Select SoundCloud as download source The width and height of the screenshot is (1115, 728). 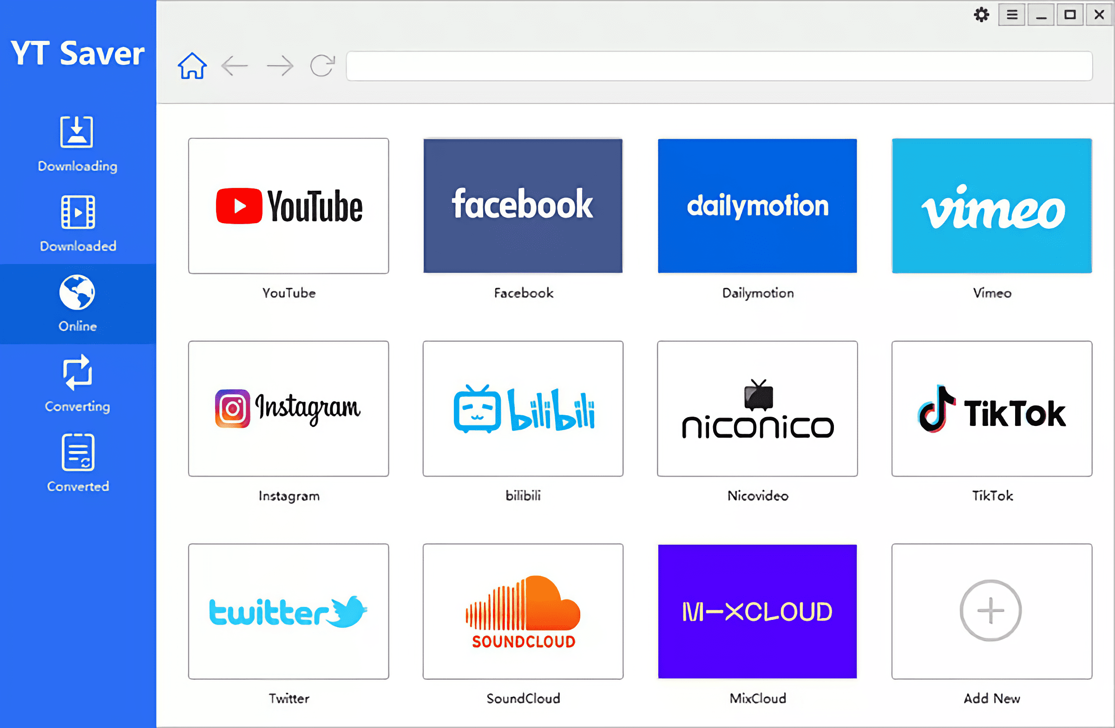[523, 612]
